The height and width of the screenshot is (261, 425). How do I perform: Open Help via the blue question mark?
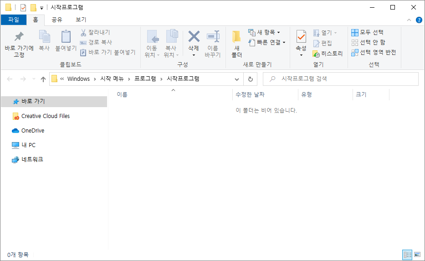point(419,20)
